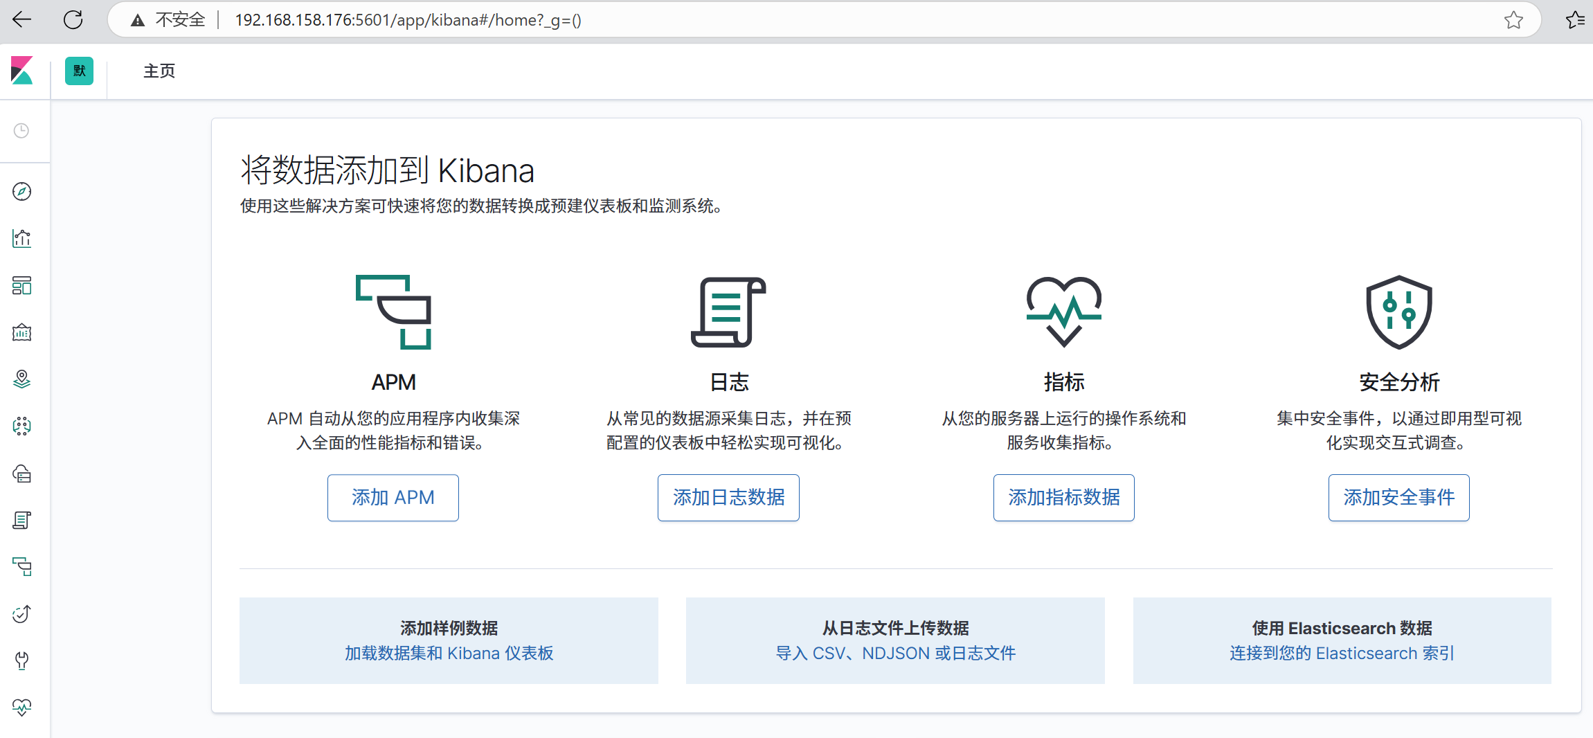The width and height of the screenshot is (1593, 738).
Task: Open Dashboard icon in sidebar
Action: tap(21, 286)
